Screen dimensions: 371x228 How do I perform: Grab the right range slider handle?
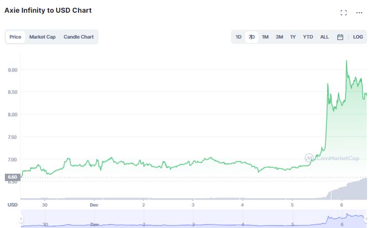pos(366,219)
